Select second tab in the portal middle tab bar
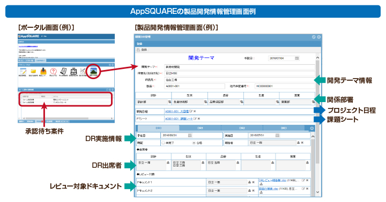The height and width of the screenshot is (202, 386). click(29, 60)
